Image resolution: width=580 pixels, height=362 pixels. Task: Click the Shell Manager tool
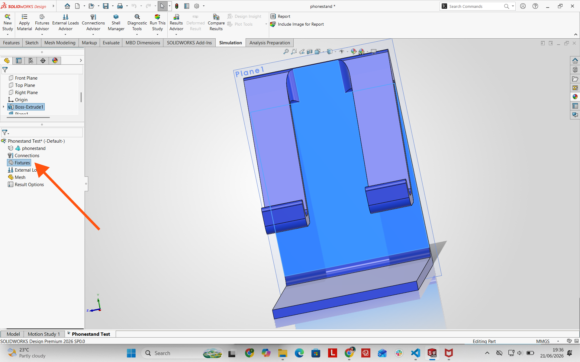click(116, 23)
